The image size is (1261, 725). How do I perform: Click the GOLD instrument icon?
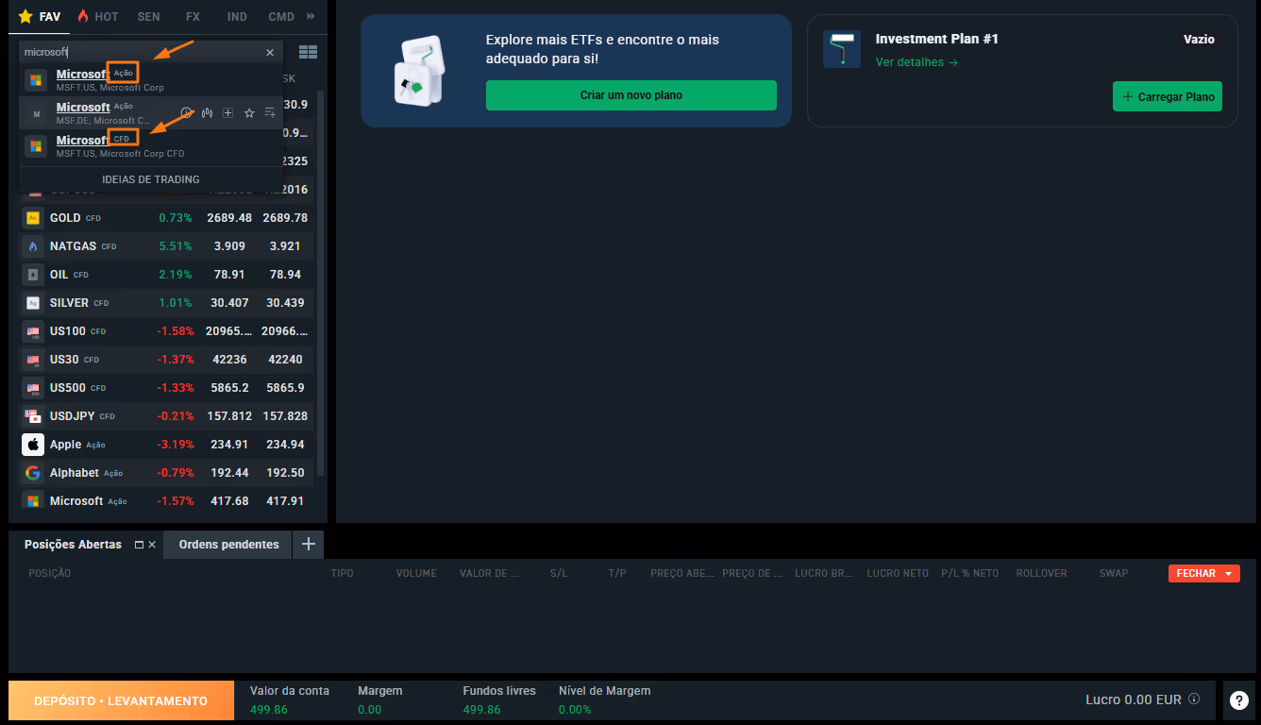coord(33,218)
